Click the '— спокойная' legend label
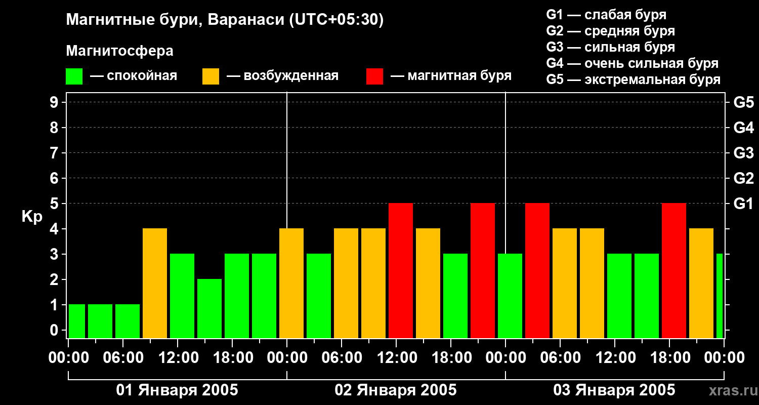 pyautogui.click(x=134, y=76)
